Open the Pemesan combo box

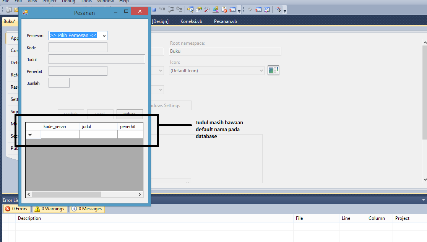click(104, 35)
